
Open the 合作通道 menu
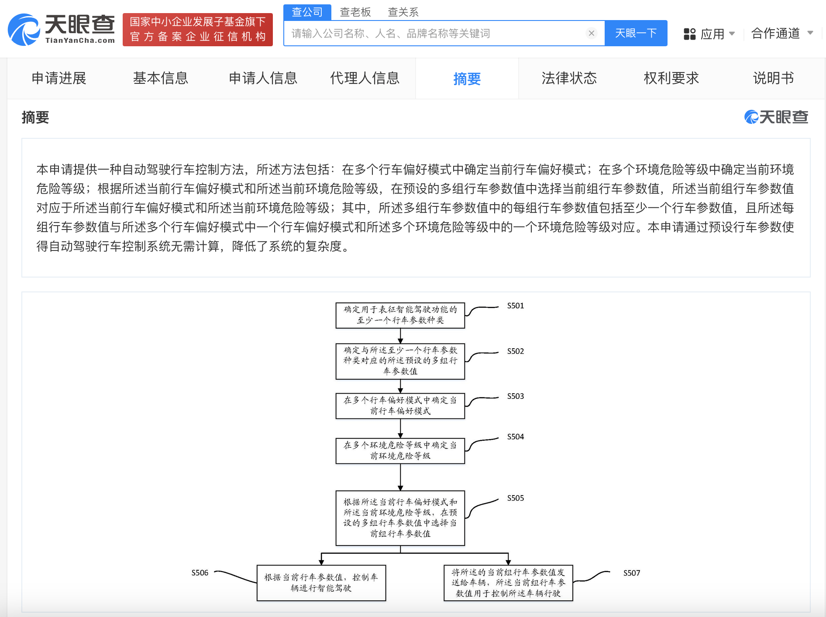(x=782, y=33)
